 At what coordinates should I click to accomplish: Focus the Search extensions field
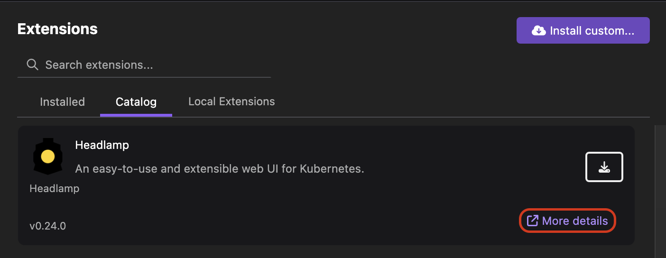coord(152,64)
